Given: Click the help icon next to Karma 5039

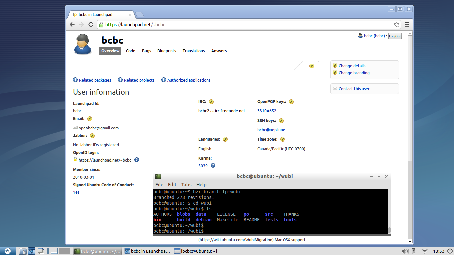Looking at the screenshot, I should [213, 165].
